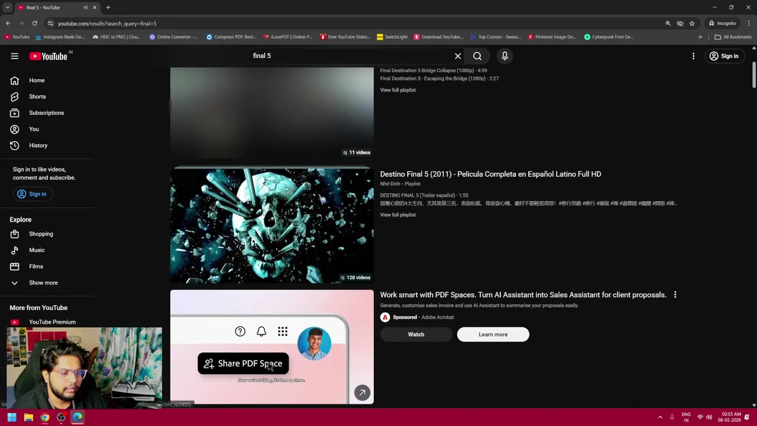The image size is (757, 426).
Task: Open the Incognito profile chip
Action: tap(723, 23)
